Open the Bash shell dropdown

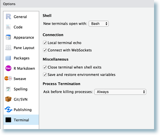[99, 24]
